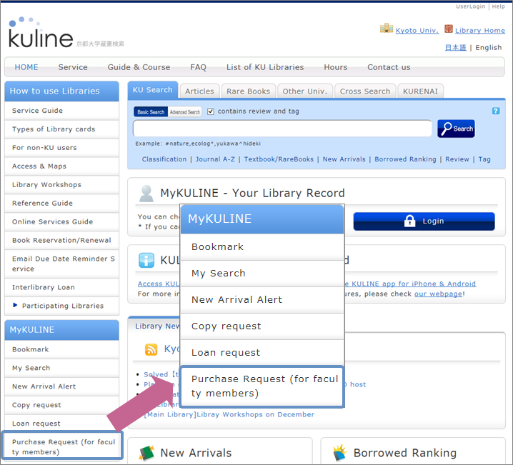The width and height of the screenshot is (513, 465).
Task: Click the MyKULINE user avatar icon
Action: coord(146,194)
